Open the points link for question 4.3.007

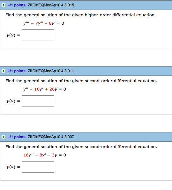click(x=17, y=137)
